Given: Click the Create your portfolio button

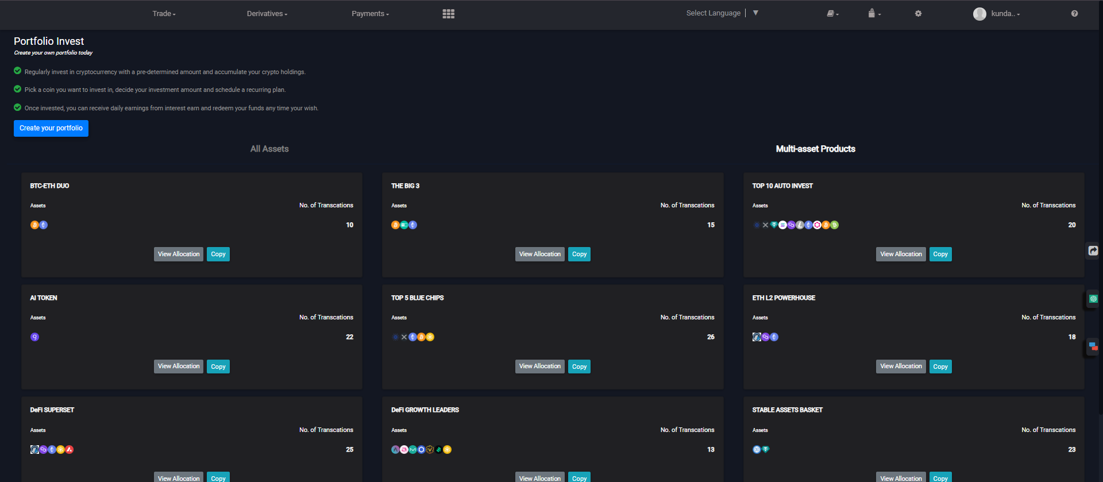Looking at the screenshot, I should pos(51,128).
